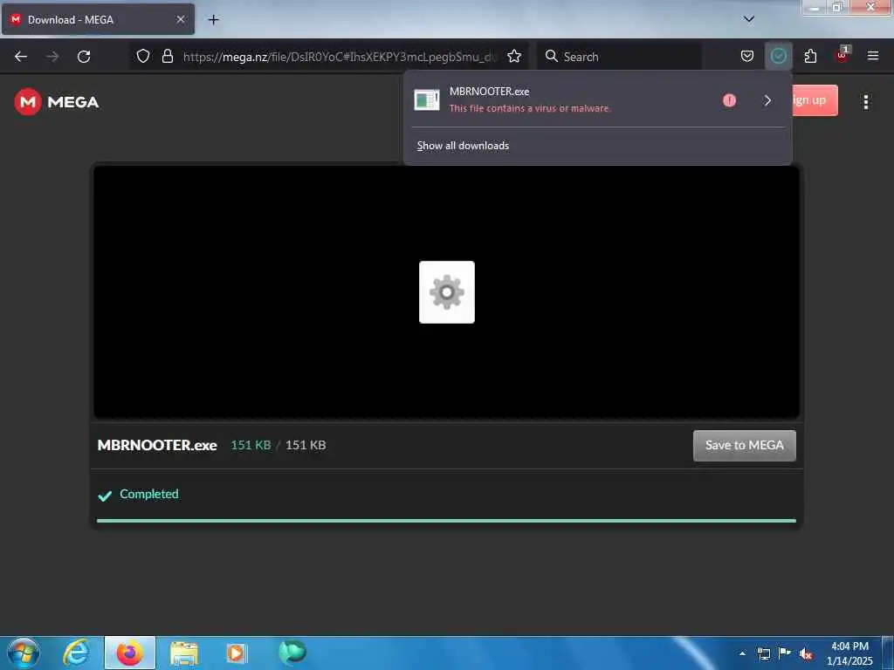Click the 151 KB downloaded size text
Viewport: 894px width, 670px height.
[251, 445]
